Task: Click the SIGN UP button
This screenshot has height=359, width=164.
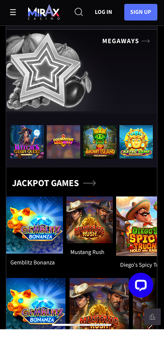Action: tap(141, 12)
